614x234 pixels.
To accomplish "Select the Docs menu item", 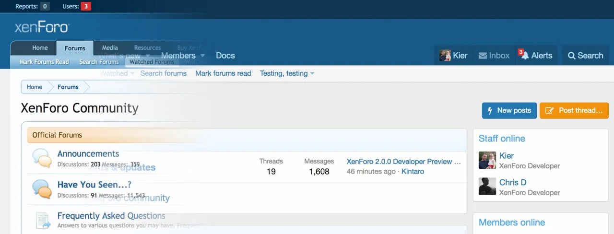I will 225,56.
